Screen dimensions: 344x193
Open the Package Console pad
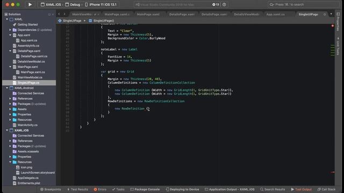pos(145,189)
